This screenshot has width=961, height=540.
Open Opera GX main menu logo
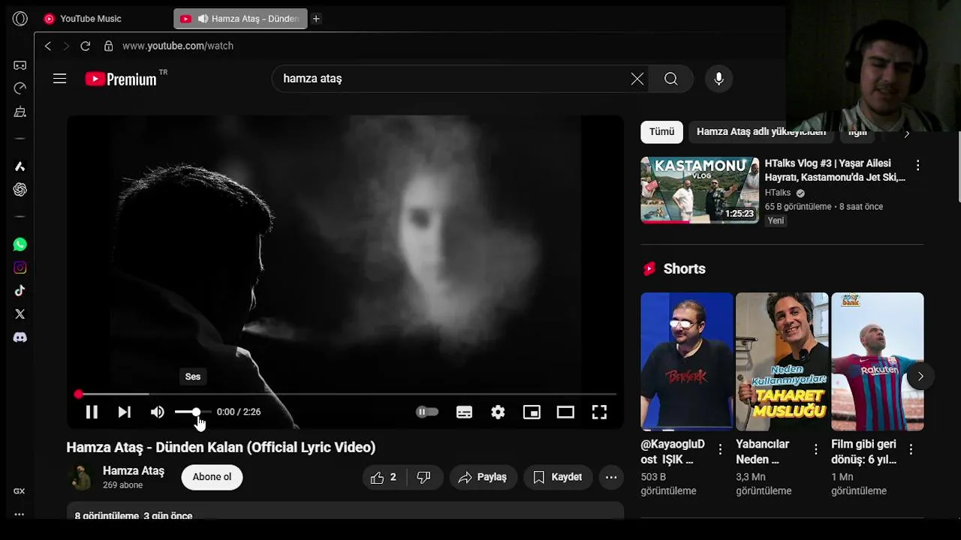tap(20, 19)
